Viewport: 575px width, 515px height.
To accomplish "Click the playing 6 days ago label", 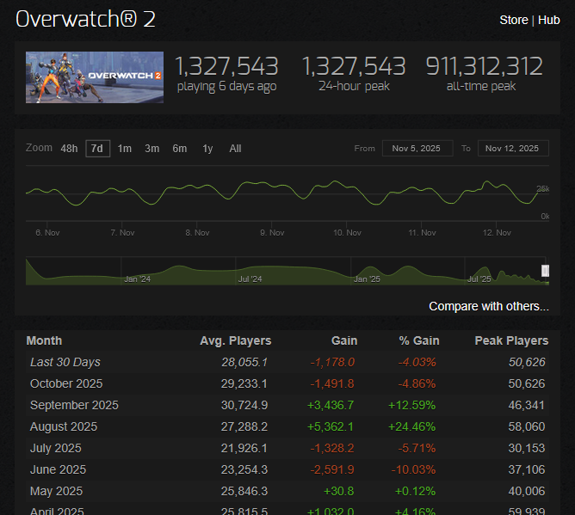I will click(226, 87).
